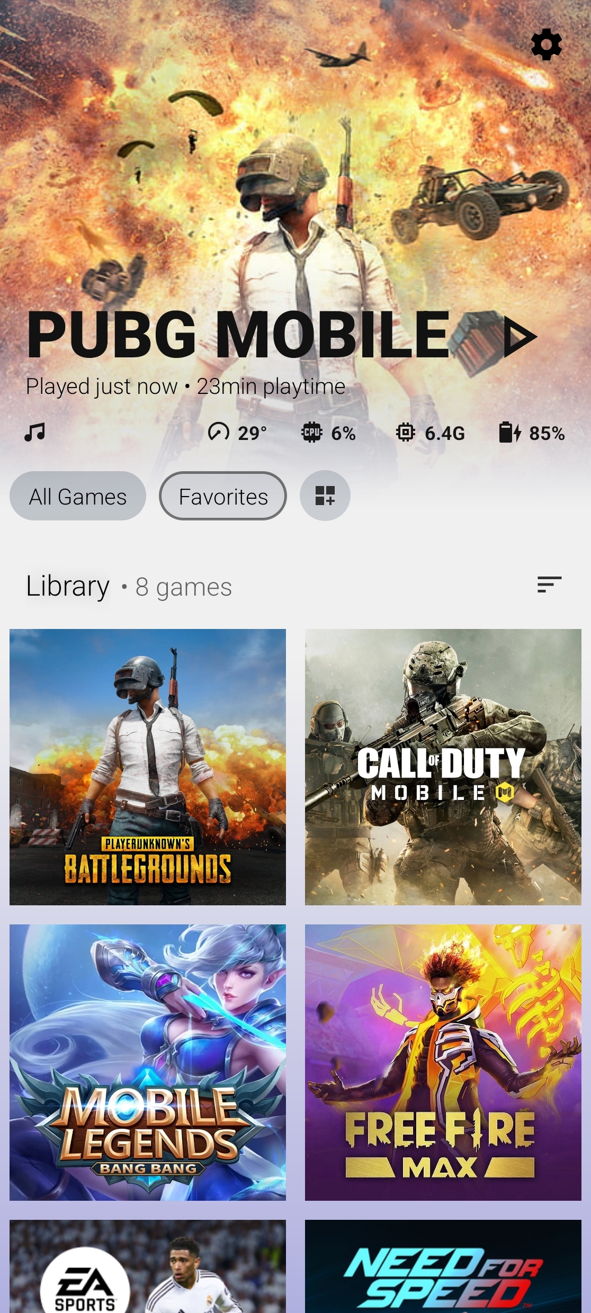Tap the 23min playtime status line
Screen dimensions: 591x1313
[186, 386]
